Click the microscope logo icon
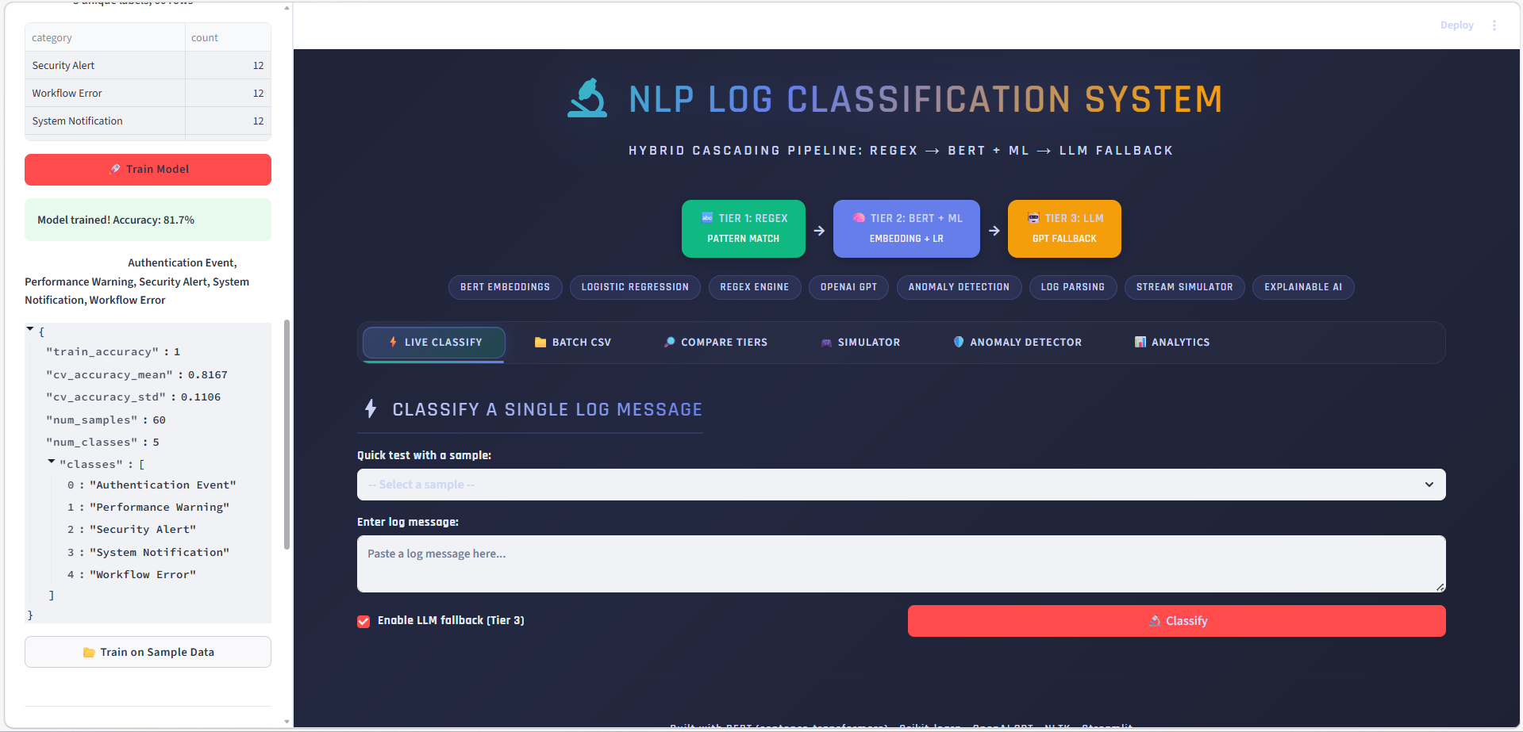Viewport: 1523px width, 732px height. (x=587, y=98)
